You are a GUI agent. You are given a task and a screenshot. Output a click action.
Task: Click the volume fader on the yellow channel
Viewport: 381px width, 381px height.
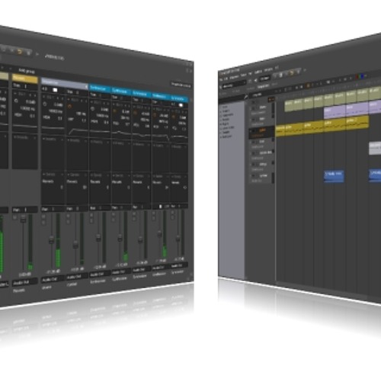point(23,219)
